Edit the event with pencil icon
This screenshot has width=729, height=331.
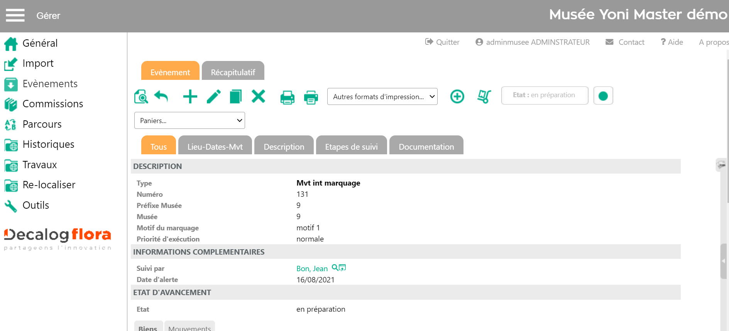[214, 96]
